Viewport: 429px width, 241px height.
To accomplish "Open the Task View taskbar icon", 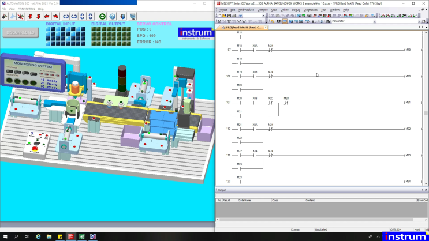I will tap(27, 236).
